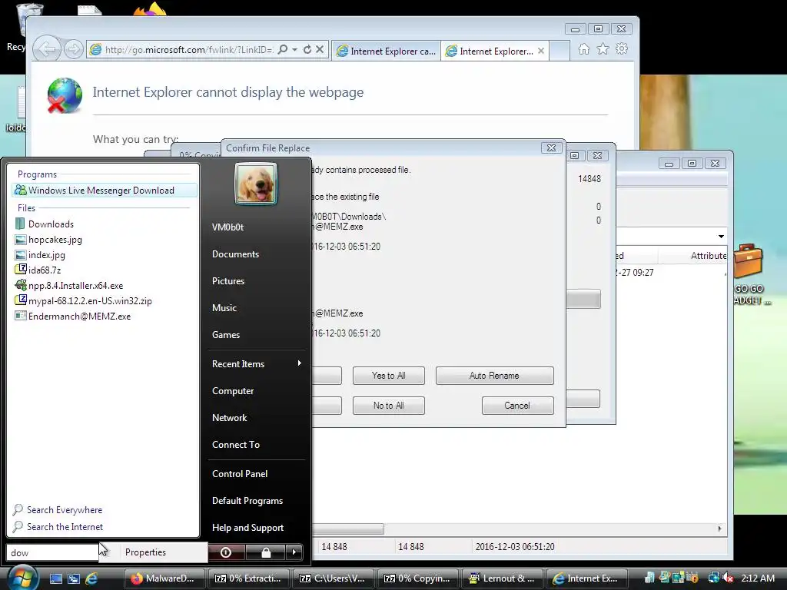787x590 pixels.
Task: Launch Internet Explorer from quick launch
Action: coord(91,578)
